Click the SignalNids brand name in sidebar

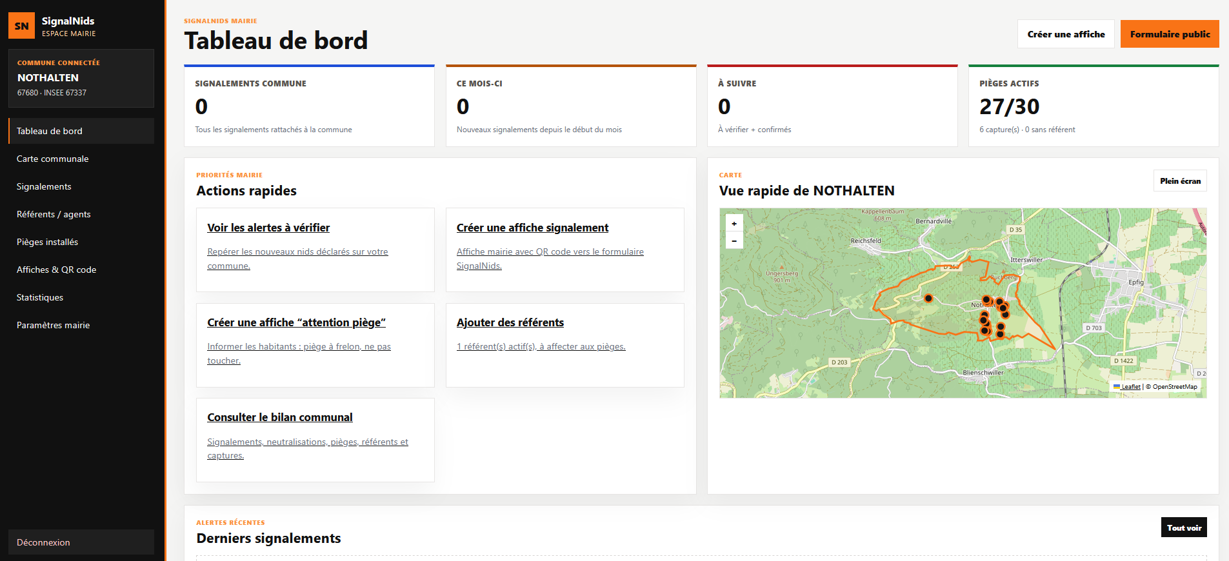click(68, 21)
